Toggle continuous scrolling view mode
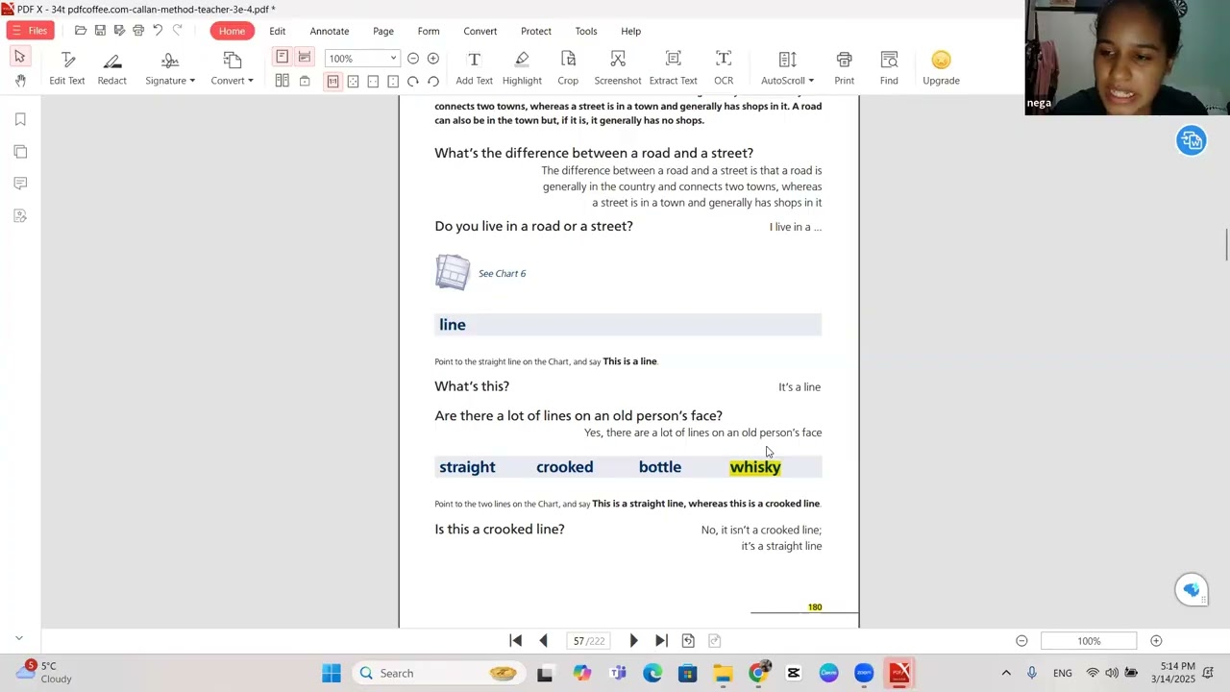 tap(305, 58)
